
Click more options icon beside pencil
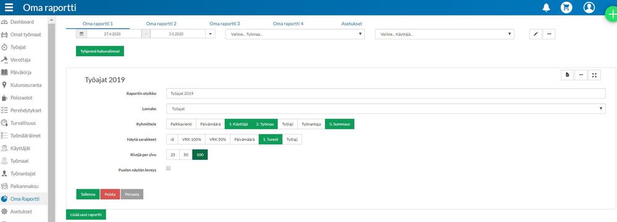pyautogui.click(x=549, y=34)
